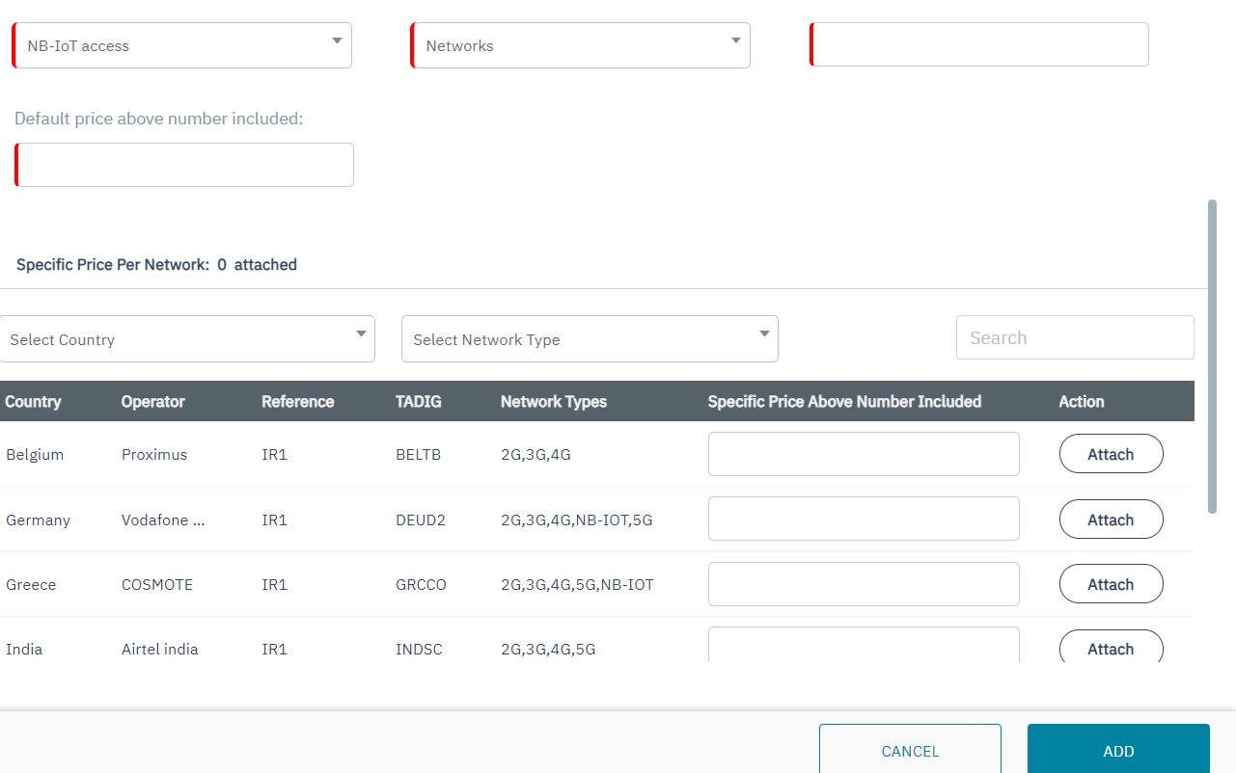Image resolution: width=1236 pixels, height=773 pixels.
Task: Click specific price field for Belgium
Action: 864,454
